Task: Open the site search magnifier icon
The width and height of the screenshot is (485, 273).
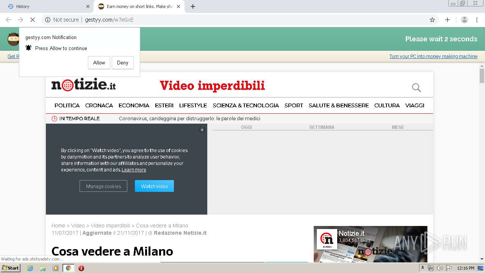Action: point(416,88)
